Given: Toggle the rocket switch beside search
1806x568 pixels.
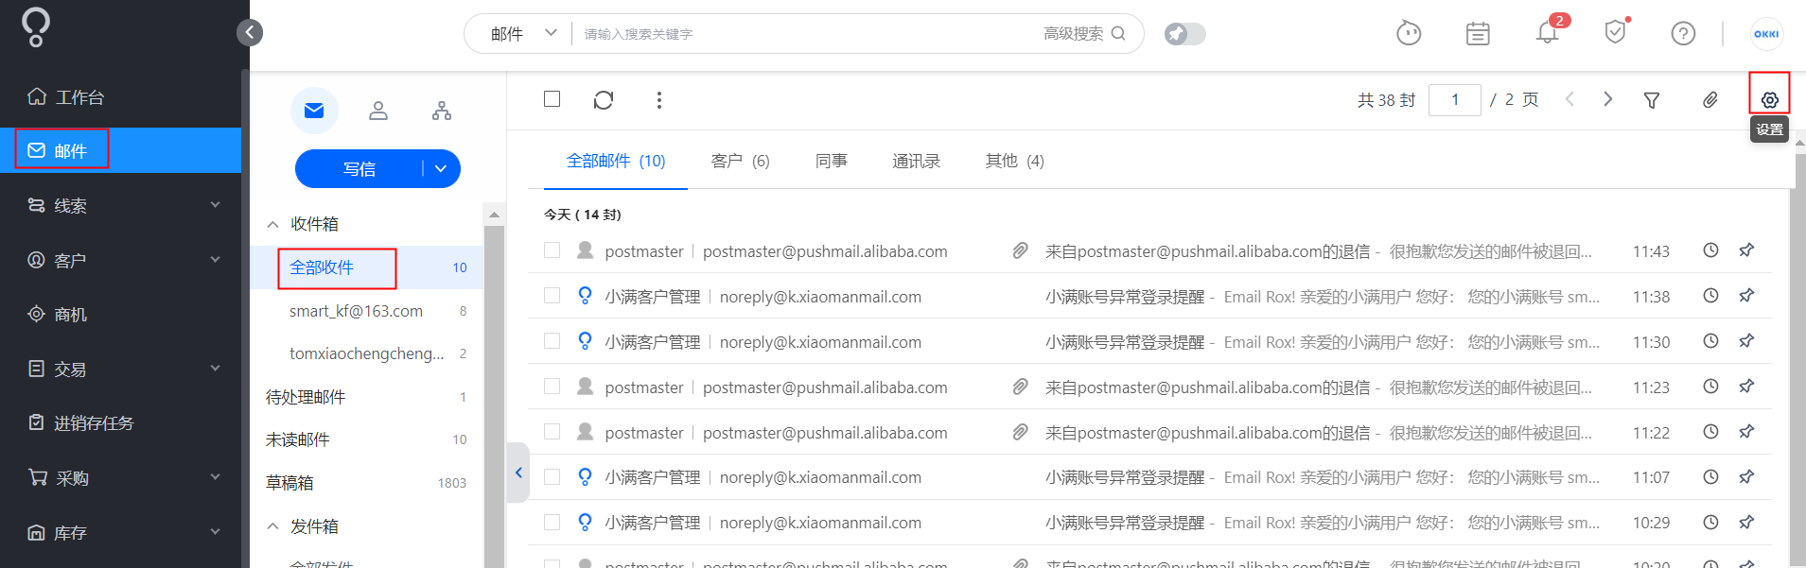Looking at the screenshot, I should click(1184, 34).
